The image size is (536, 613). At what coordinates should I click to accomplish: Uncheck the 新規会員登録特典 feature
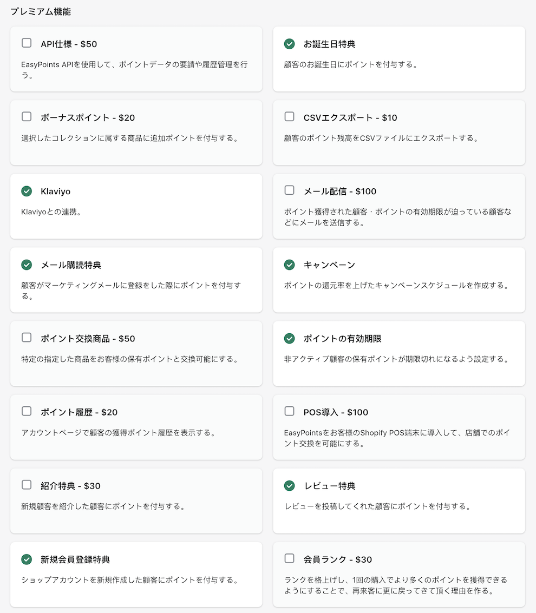coord(25,559)
